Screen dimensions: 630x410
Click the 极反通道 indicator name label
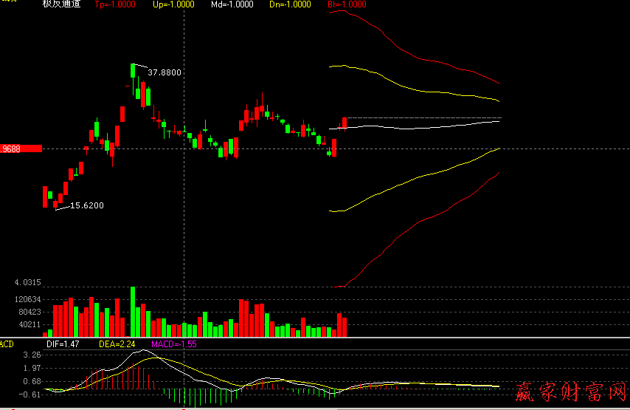tap(62, 4)
